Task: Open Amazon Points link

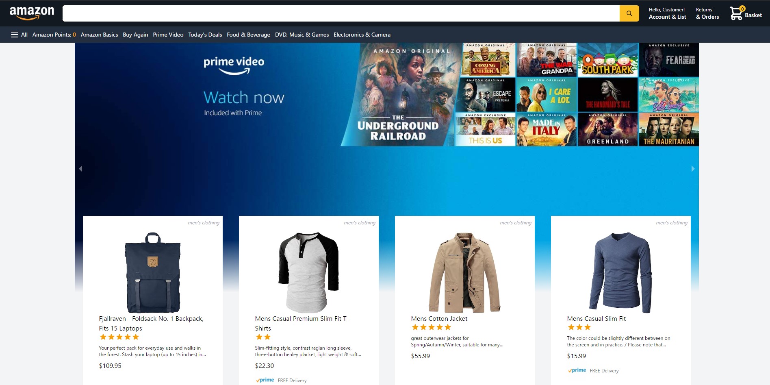Action: coord(54,35)
